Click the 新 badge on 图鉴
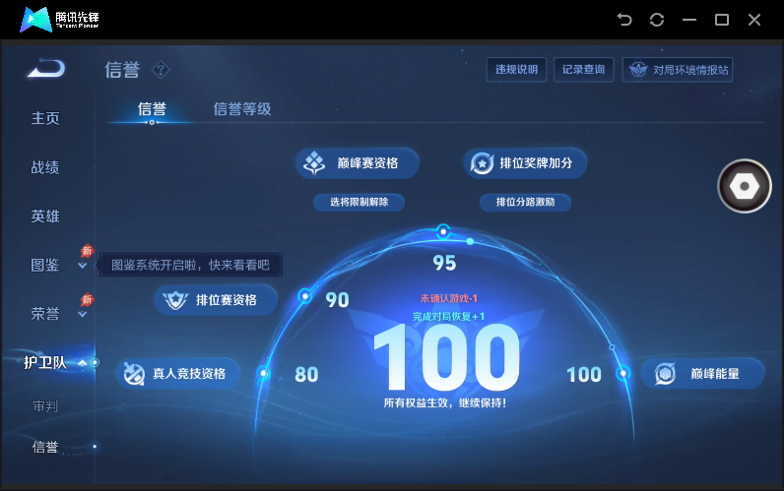Screen dimensions: 784x491 pyautogui.click(x=87, y=251)
